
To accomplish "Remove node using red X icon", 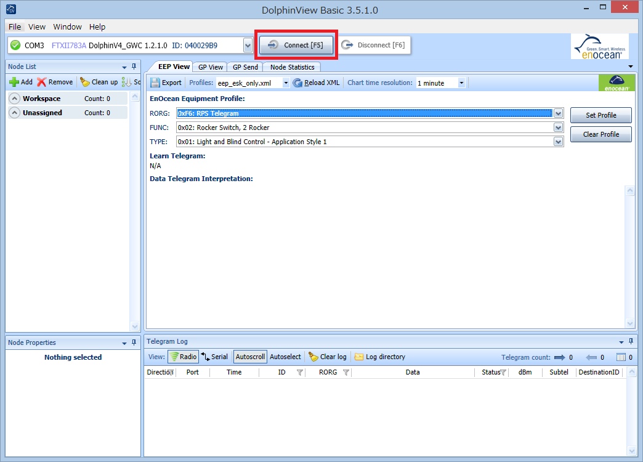I will tap(55, 82).
